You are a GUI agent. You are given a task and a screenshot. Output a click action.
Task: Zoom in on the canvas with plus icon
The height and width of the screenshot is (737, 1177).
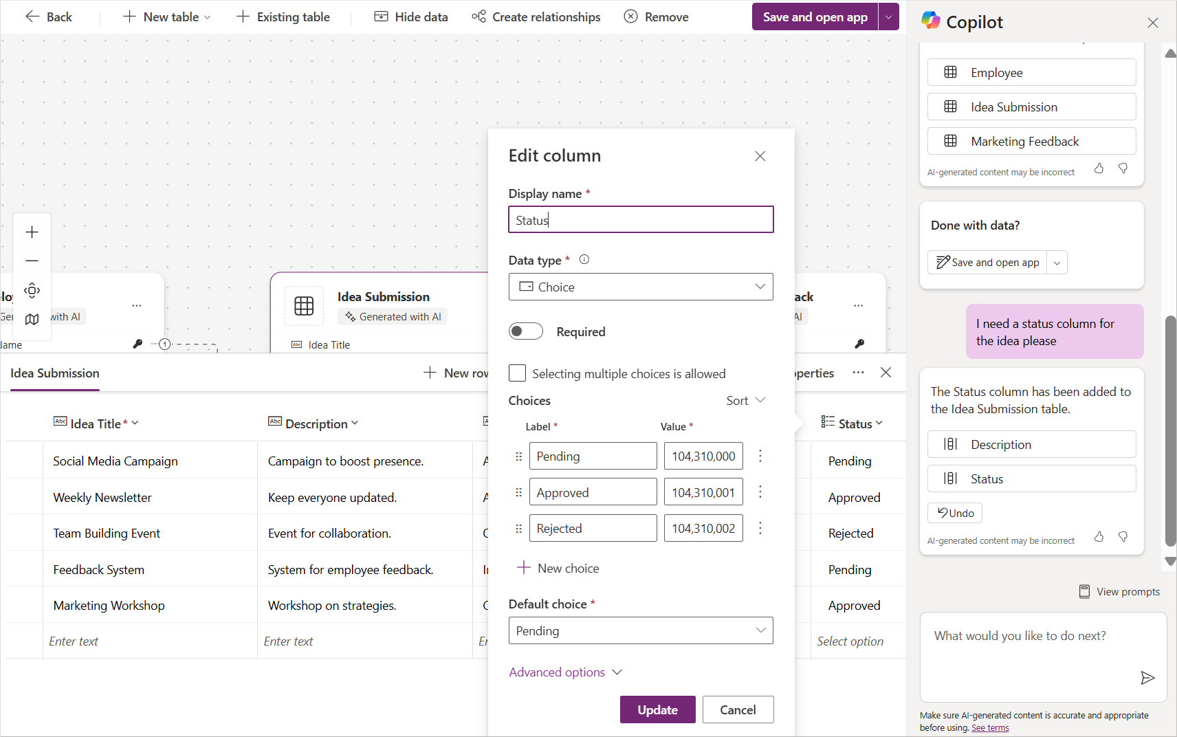coord(32,232)
